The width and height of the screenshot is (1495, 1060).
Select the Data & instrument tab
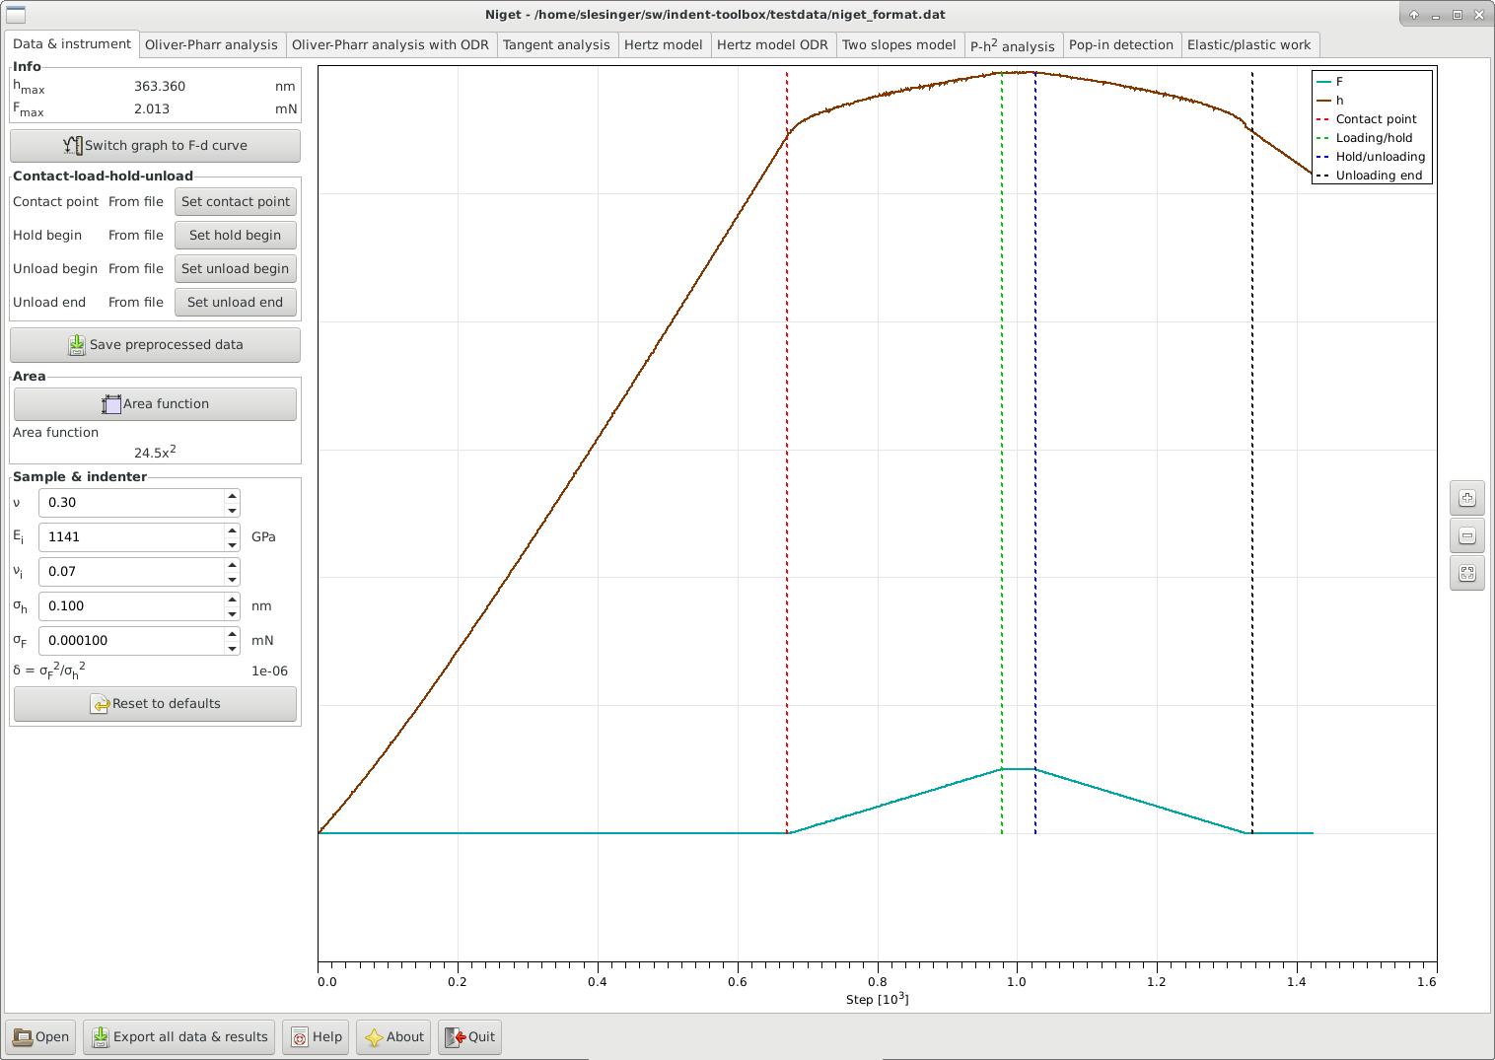click(71, 43)
